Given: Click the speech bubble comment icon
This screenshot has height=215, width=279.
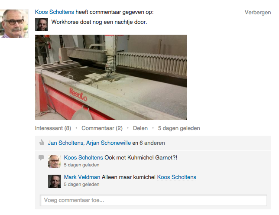Looking at the screenshot, I should (x=41, y=158).
